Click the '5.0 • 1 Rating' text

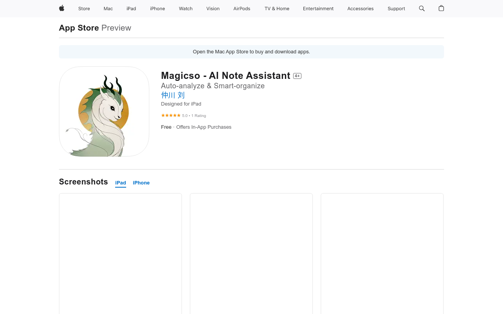(194, 116)
